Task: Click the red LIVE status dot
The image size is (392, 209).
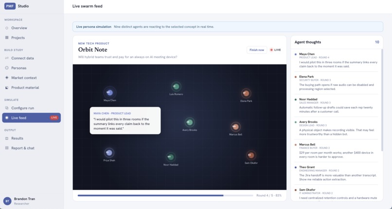Action: 271,50
